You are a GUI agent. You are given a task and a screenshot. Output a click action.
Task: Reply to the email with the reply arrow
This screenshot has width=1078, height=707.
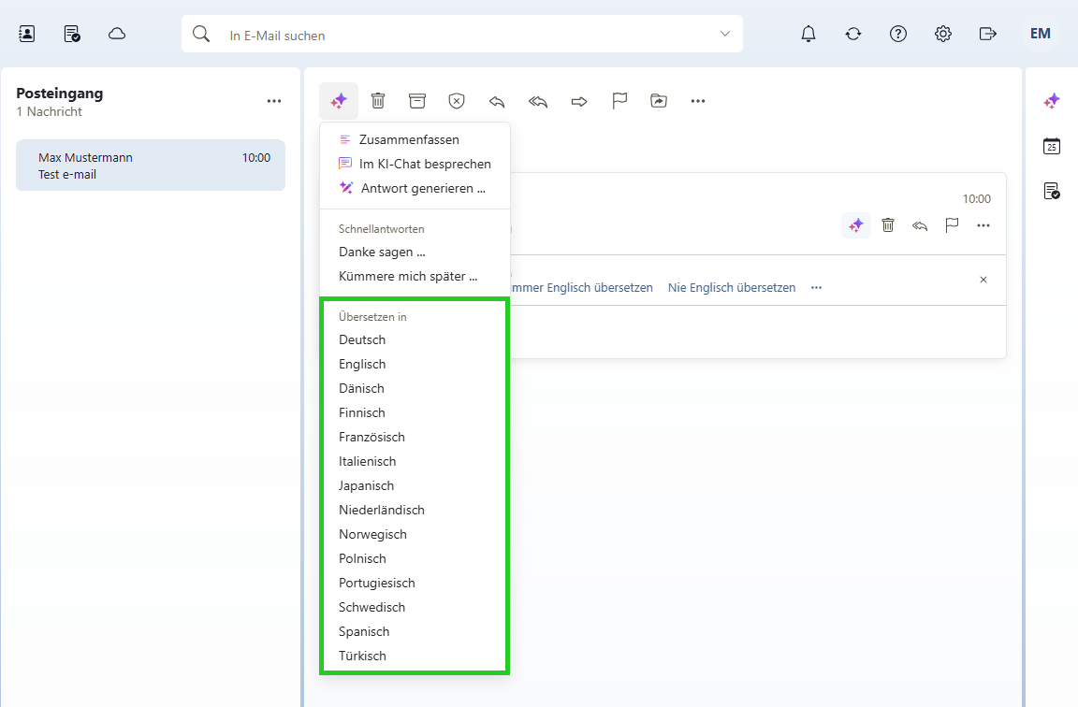496,100
